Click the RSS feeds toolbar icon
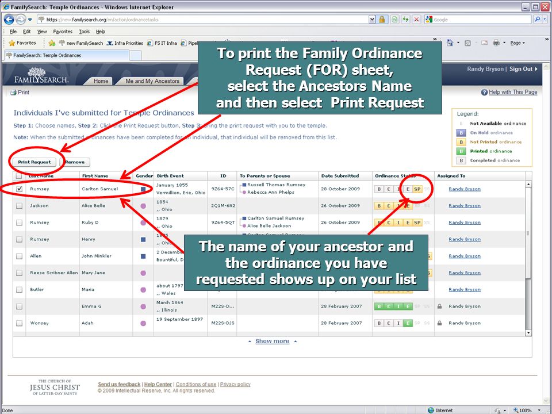This screenshot has height=414, width=552. 467,43
